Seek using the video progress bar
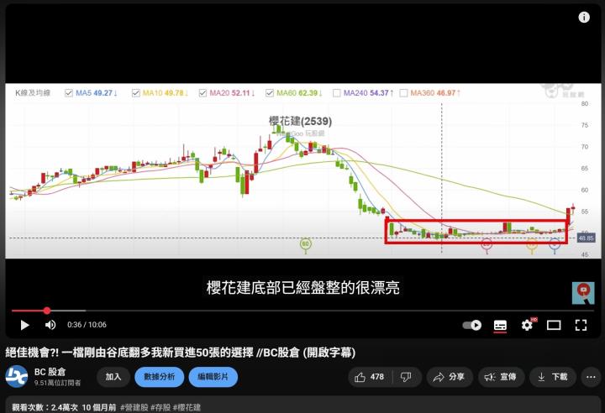The height and width of the screenshot is (413, 605). tap(302, 311)
